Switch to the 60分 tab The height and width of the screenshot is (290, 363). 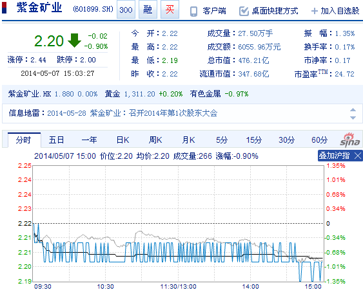click(319, 140)
